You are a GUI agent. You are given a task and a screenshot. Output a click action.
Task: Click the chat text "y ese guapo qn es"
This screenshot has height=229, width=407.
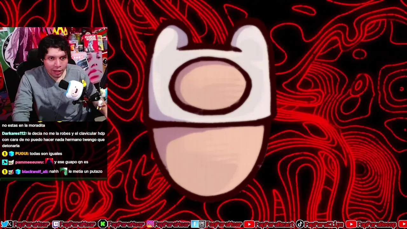tap(71, 162)
